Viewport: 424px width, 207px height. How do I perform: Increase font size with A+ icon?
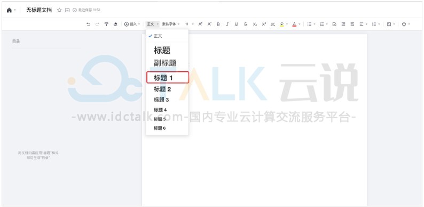coord(200,24)
